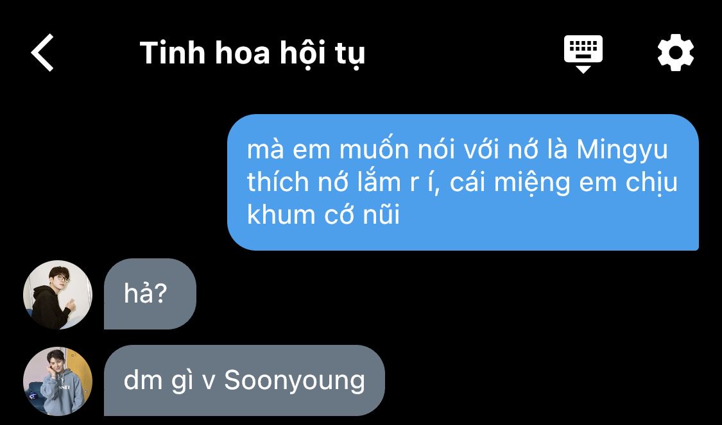Click the word "Tinh" in the chat title

click(172, 53)
